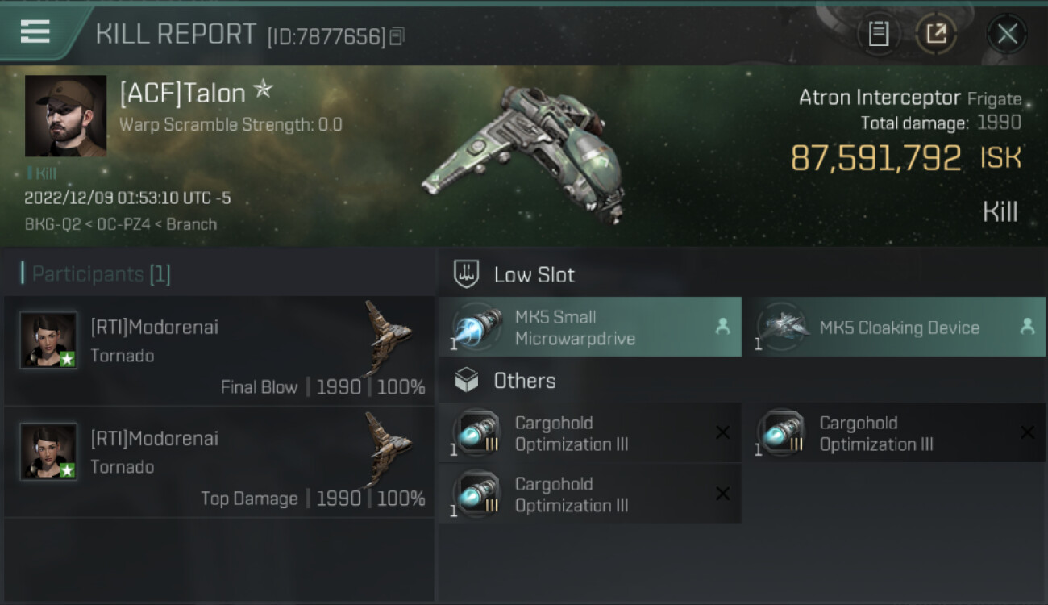Click first Cargohold Optimization III rig
This screenshot has width=1048, height=605.
(589, 433)
